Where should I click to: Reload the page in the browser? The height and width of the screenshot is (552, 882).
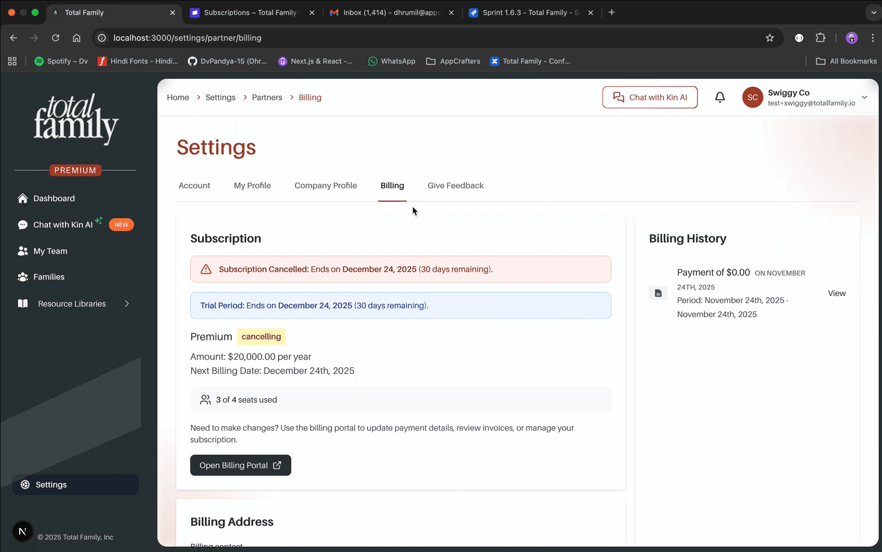tap(55, 38)
